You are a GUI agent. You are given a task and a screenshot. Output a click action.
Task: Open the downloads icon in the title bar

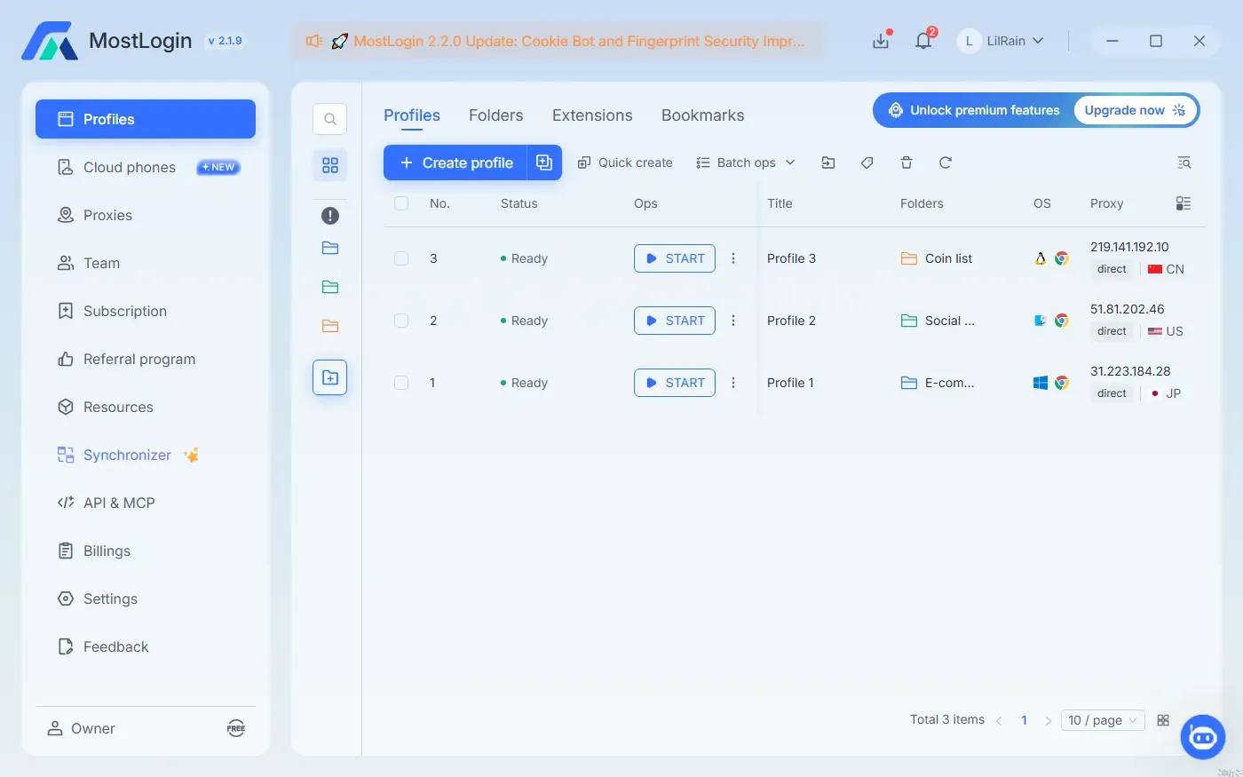(881, 41)
